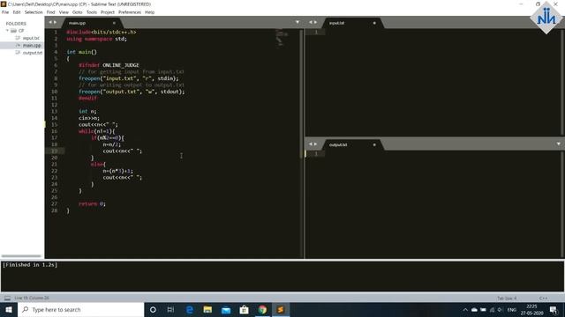
Task: Show hidden system tray icons
Action: [x=465, y=310]
